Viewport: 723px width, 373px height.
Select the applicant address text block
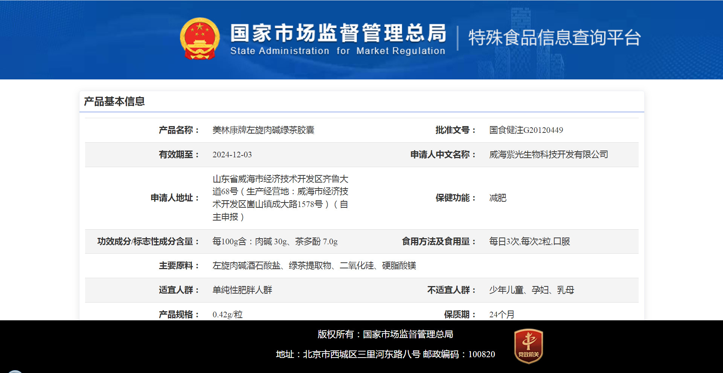coord(281,198)
